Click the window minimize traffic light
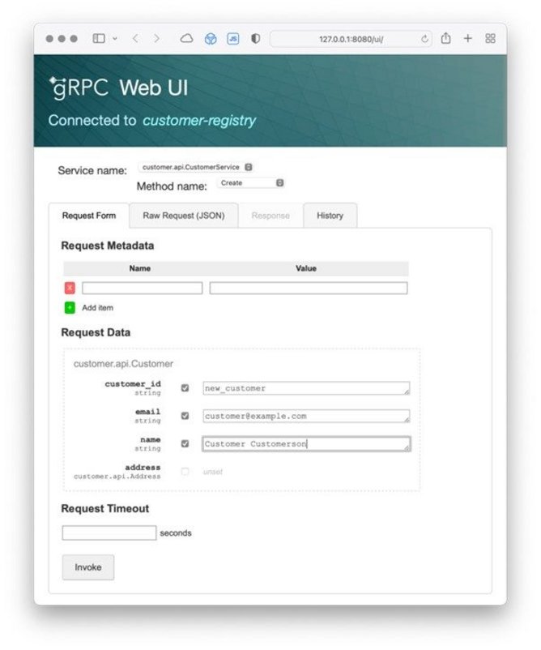 (62, 39)
